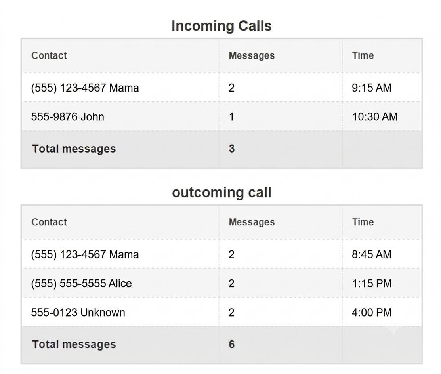The width and height of the screenshot is (441, 374).
Task: Click Mama contact in outcoming call table
Action: 85,254
